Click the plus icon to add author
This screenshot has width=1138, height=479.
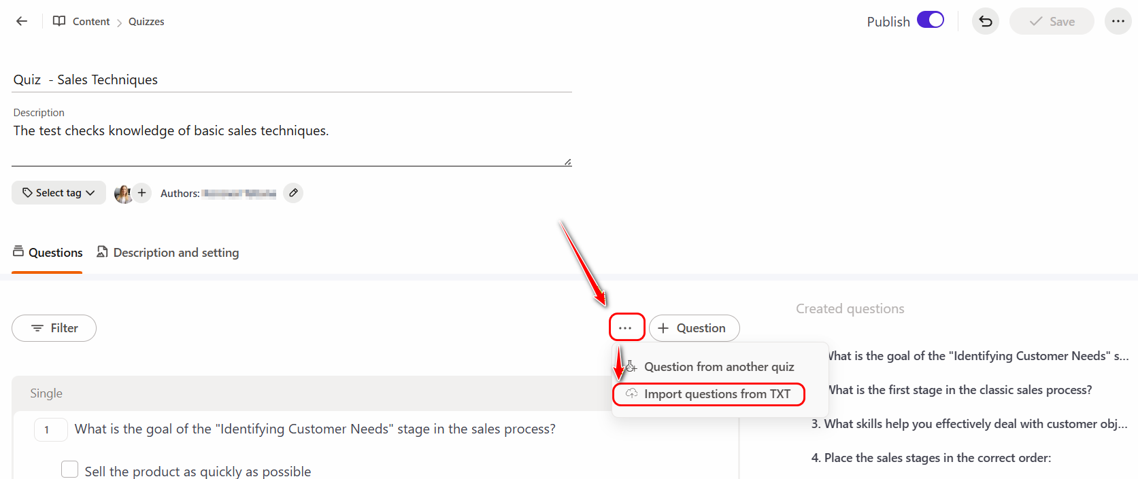click(x=141, y=193)
